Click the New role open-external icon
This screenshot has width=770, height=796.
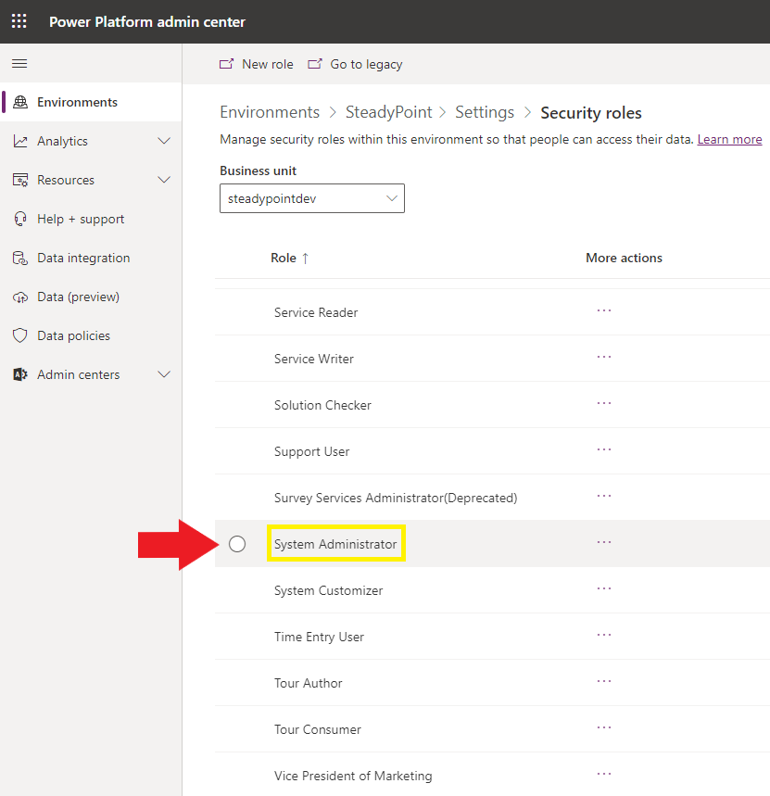coord(226,64)
